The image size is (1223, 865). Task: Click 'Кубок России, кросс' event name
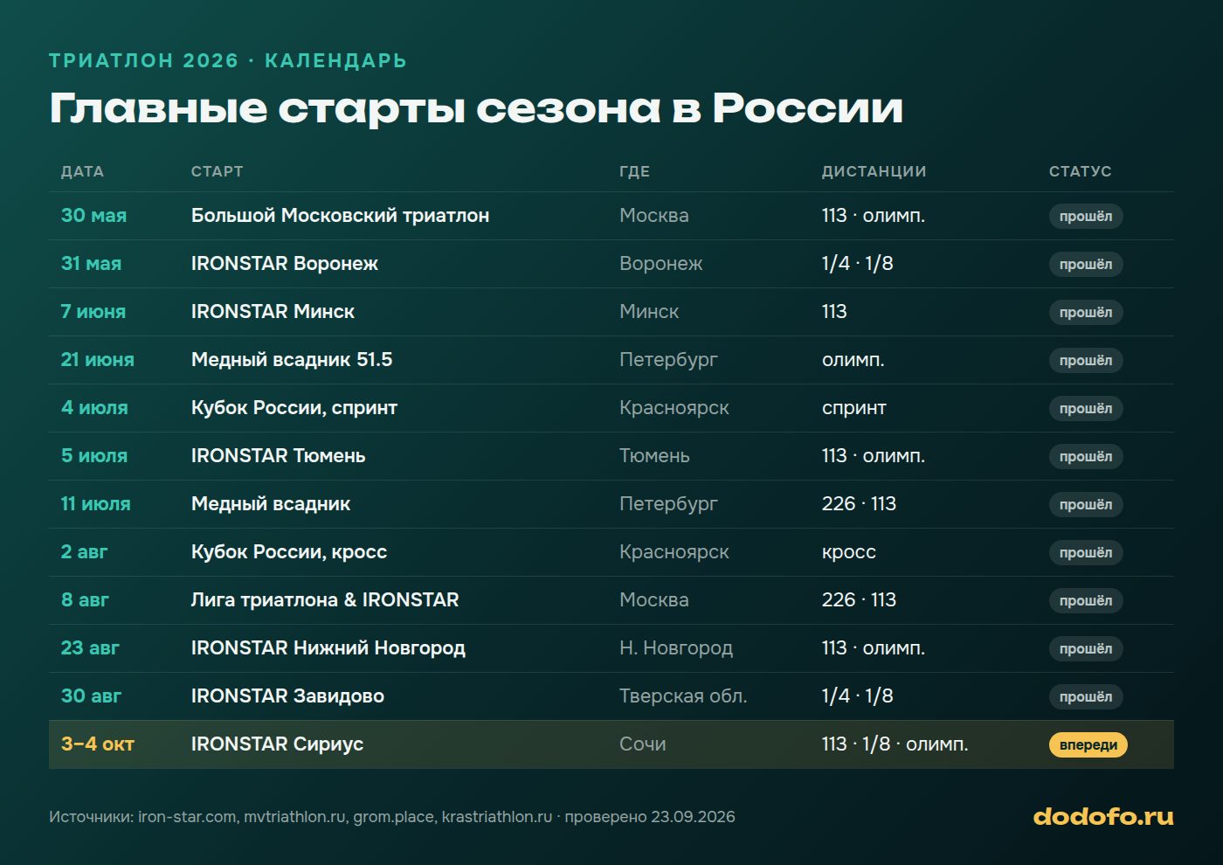coord(289,552)
